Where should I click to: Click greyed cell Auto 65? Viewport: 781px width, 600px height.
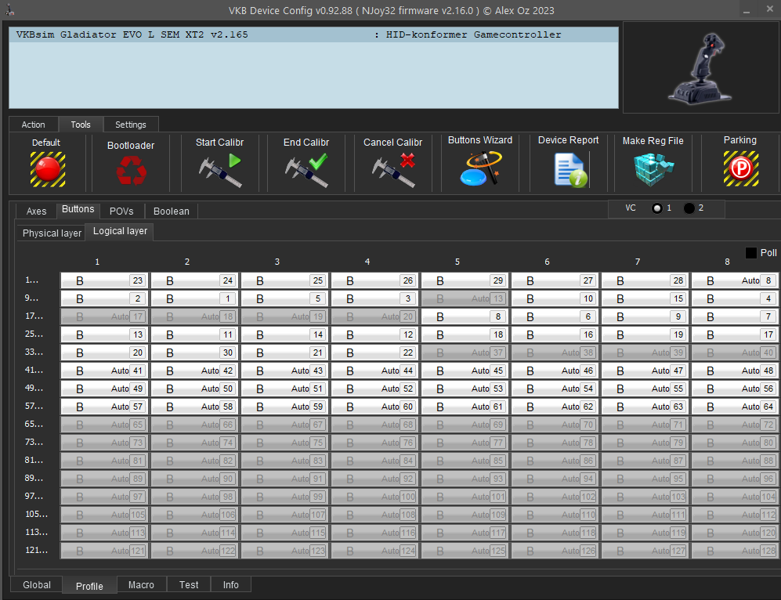[x=105, y=425]
